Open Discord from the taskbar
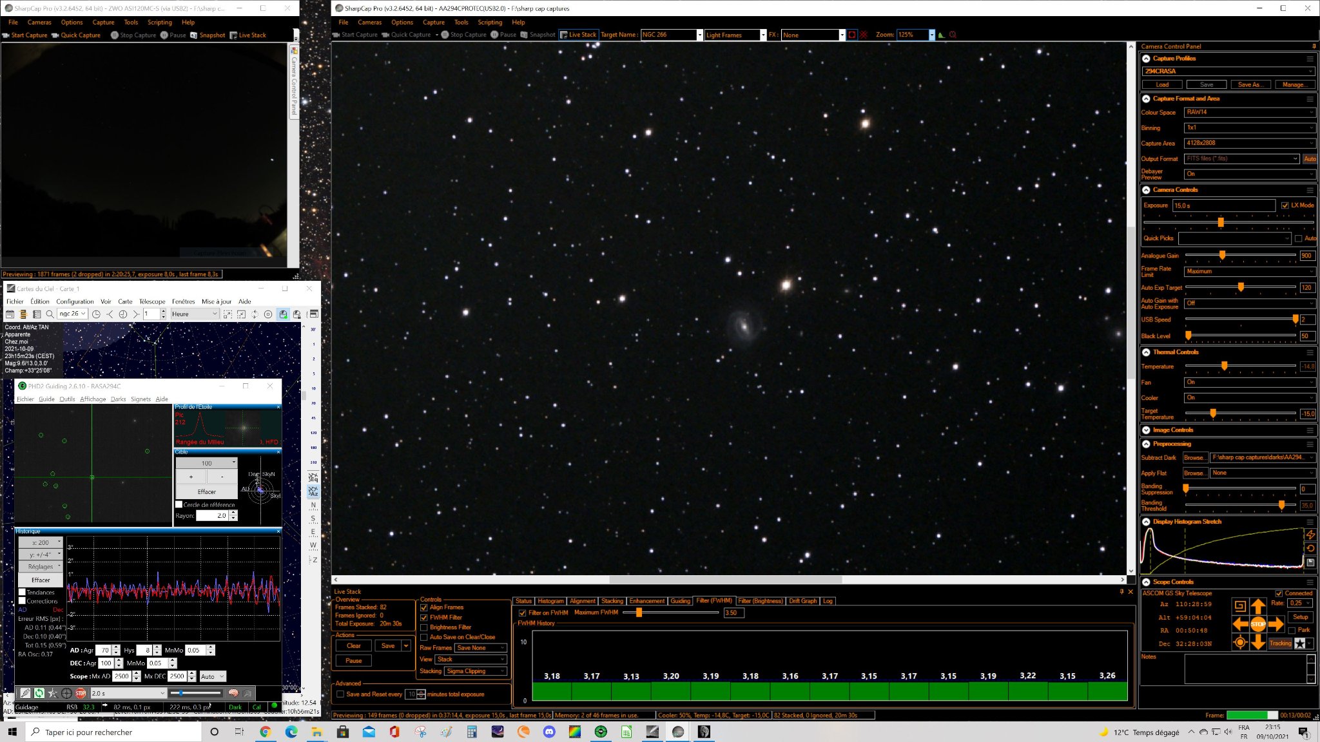This screenshot has width=1320, height=742. (548, 732)
